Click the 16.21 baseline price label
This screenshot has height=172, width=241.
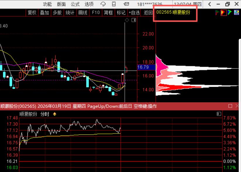12,161
